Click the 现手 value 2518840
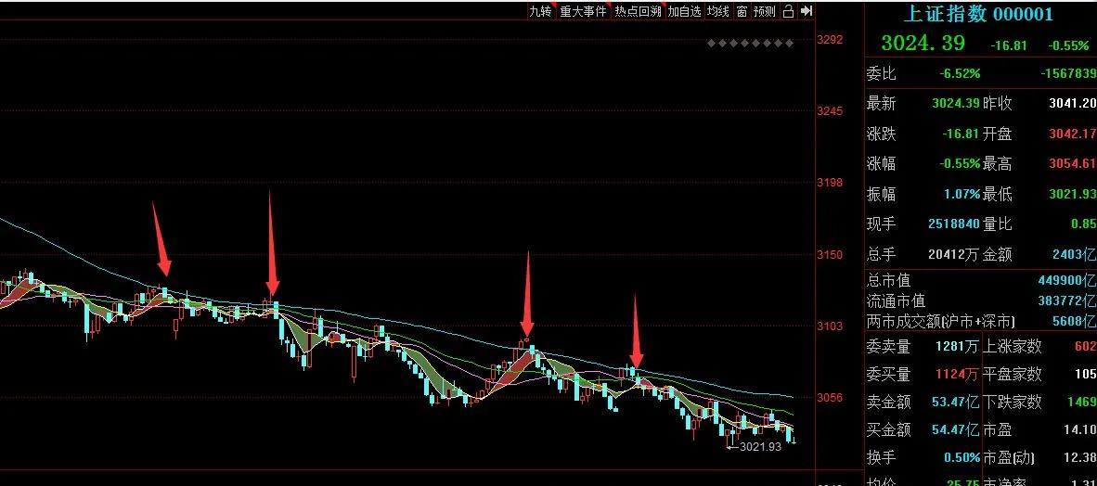Image resolution: width=1097 pixels, height=486 pixels. [x=954, y=224]
